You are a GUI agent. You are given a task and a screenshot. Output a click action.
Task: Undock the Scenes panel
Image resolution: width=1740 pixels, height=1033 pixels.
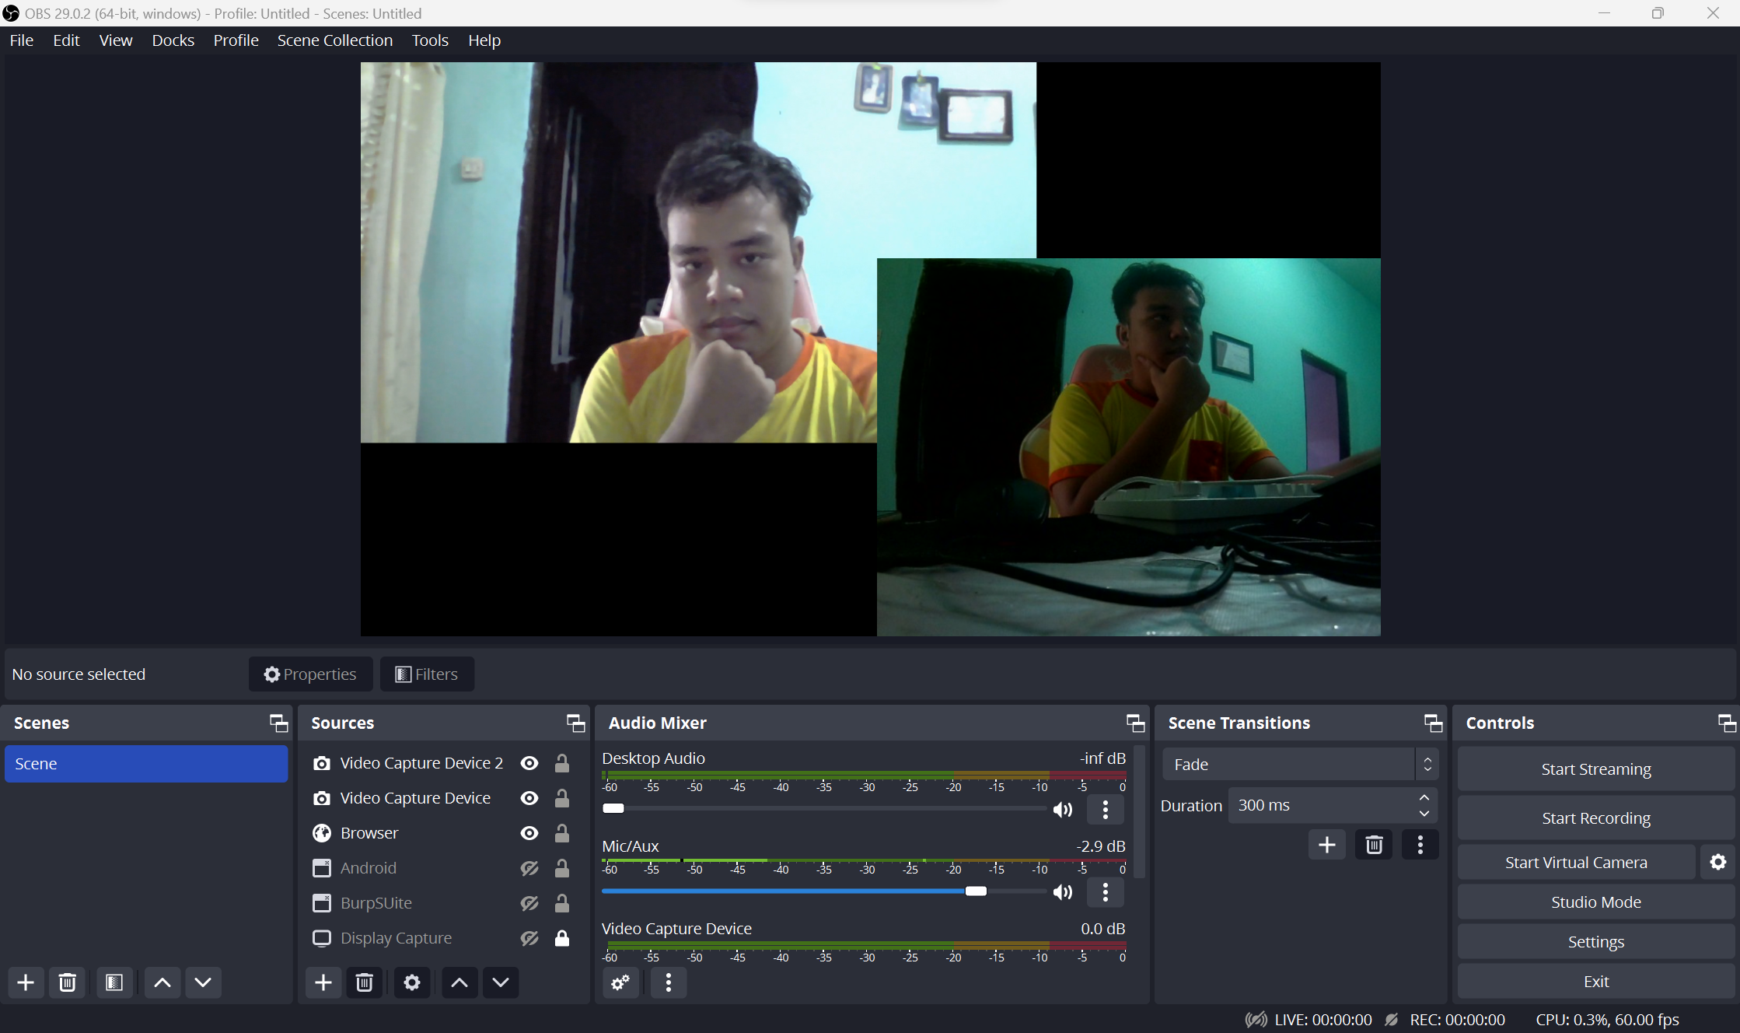278,723
